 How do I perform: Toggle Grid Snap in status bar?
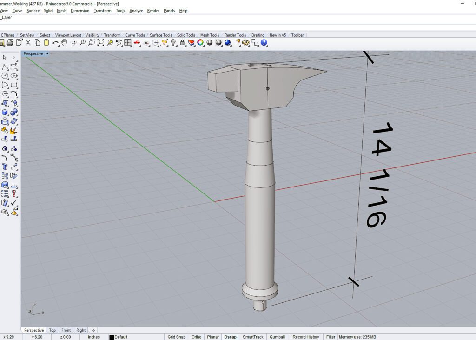click(x=176, y=337)
